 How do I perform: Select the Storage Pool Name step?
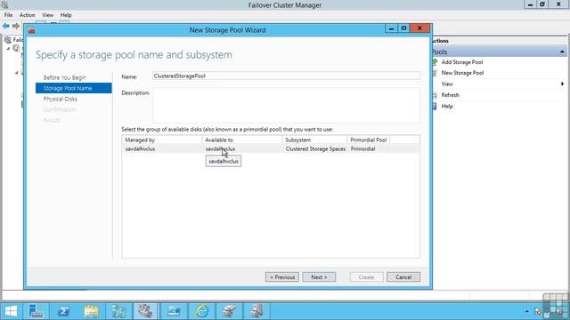74,88
